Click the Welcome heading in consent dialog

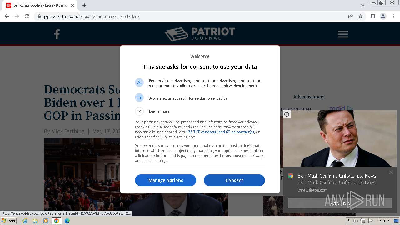coord(200,56)
